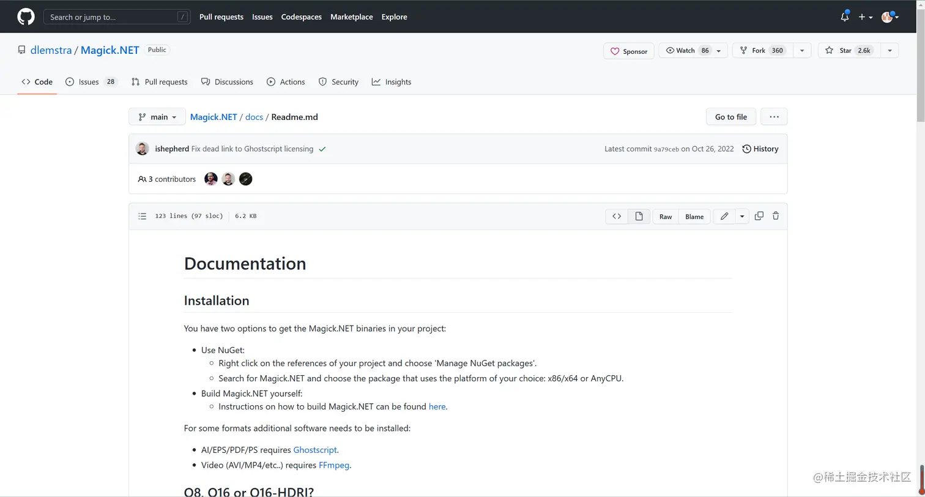Open the commit message about Ghostscript licensing
925x497 pixels.
(252, 149)
